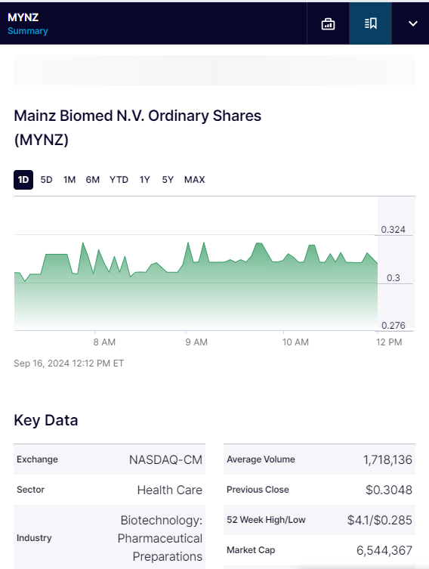Screen dimensions: 429x569
Task: Click the $4.1/$0.285 value
Action: click(x=379, y=520)
